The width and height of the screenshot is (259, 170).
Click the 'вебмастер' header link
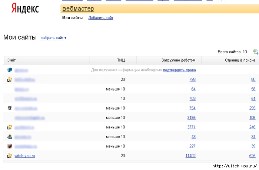[x=78, y=9]
